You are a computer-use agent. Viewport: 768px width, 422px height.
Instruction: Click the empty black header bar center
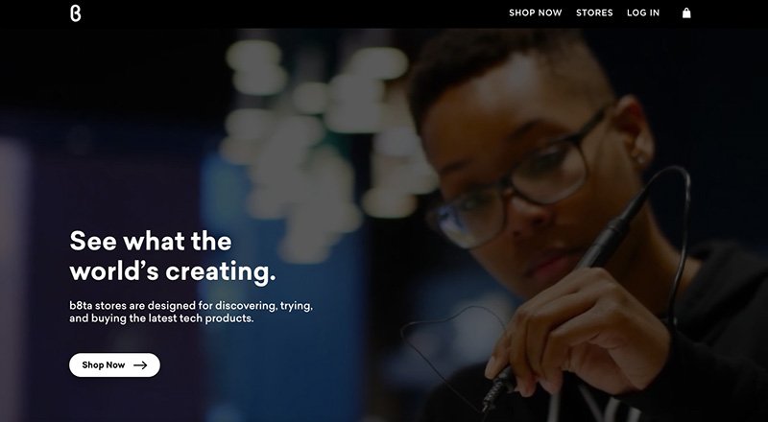click(x=294, y=13)
